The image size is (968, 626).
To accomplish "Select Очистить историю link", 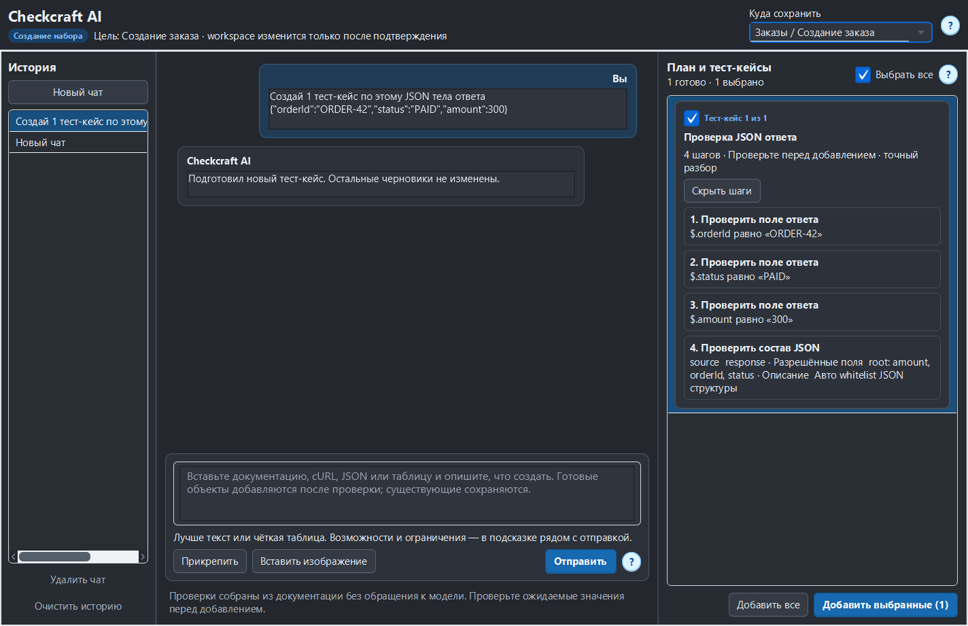I will pos(78,606).
